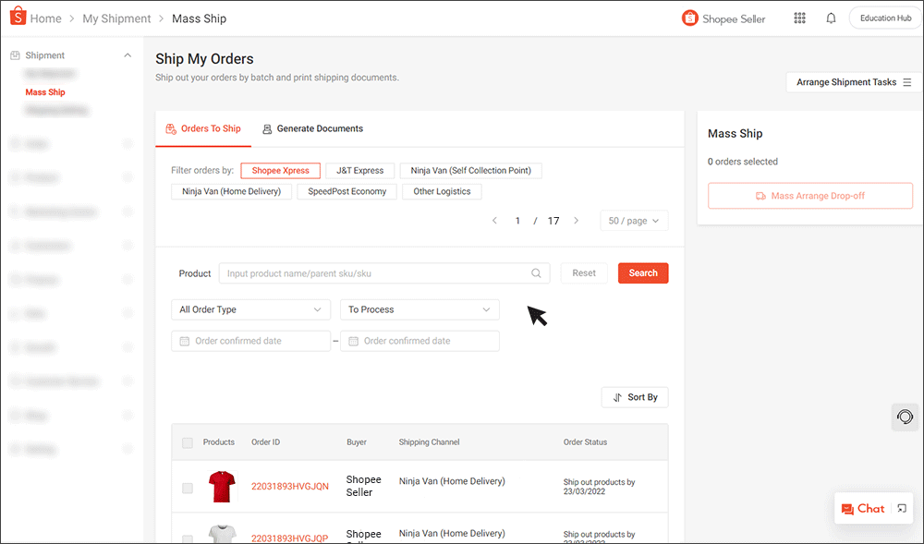Open the apps grid menu icon

pyautogui.click(x=799, y=18)
